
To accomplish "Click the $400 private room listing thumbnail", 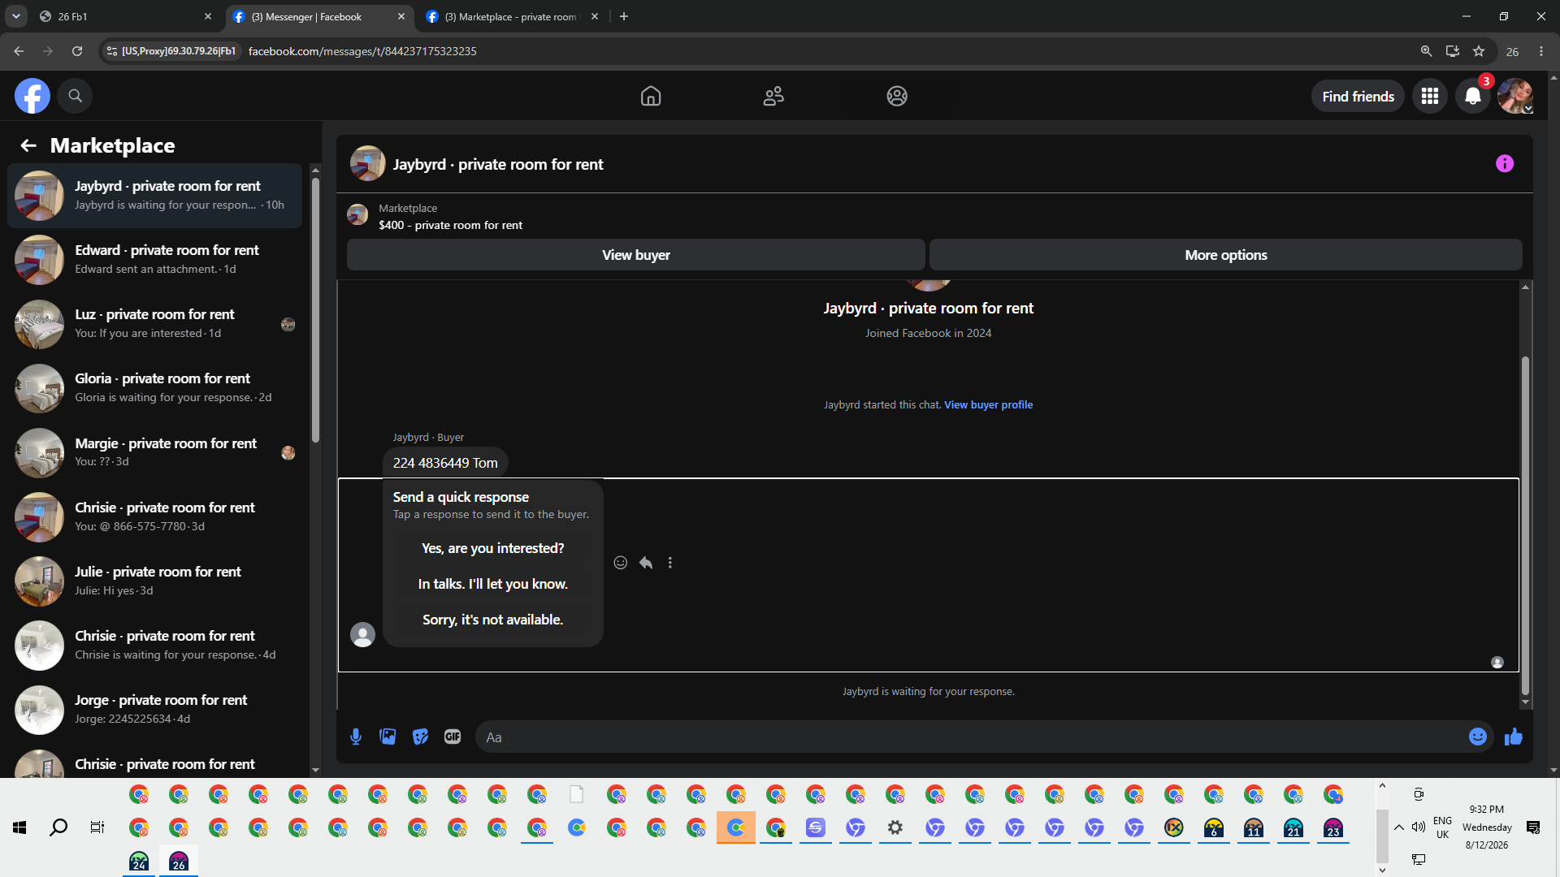I will 357,215.
